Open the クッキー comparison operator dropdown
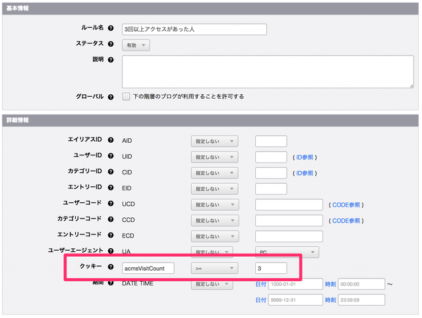This screenshot has height=318, width=422. [x=214, y=268]
